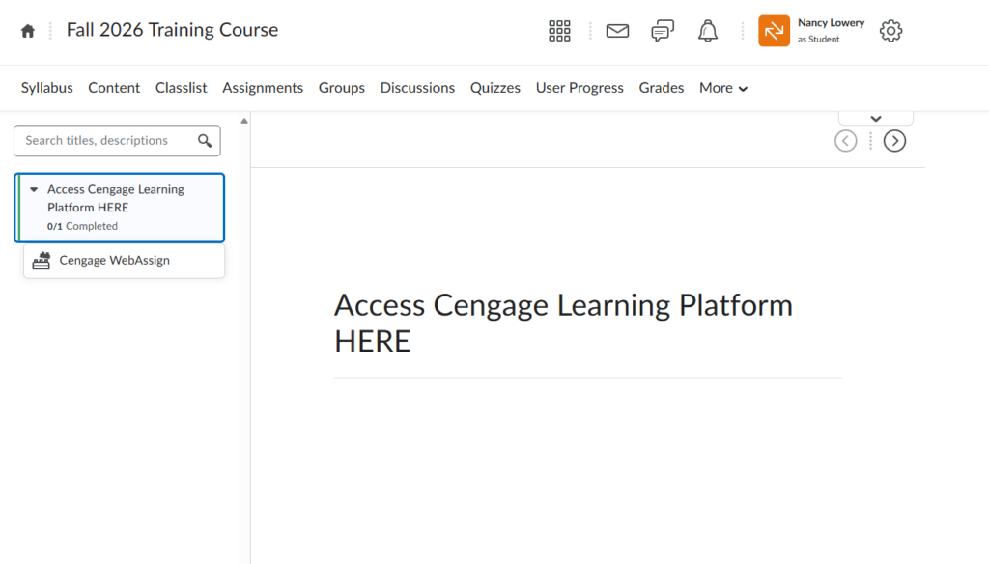Click the Cengage WebAssign tool icon

[x=41, y=261]
